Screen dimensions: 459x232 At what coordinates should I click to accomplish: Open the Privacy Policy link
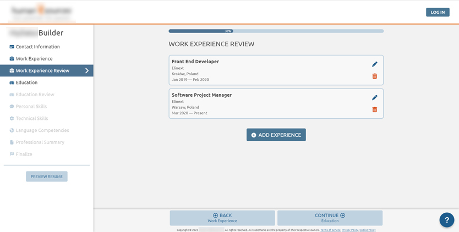(x=349, y=230)
